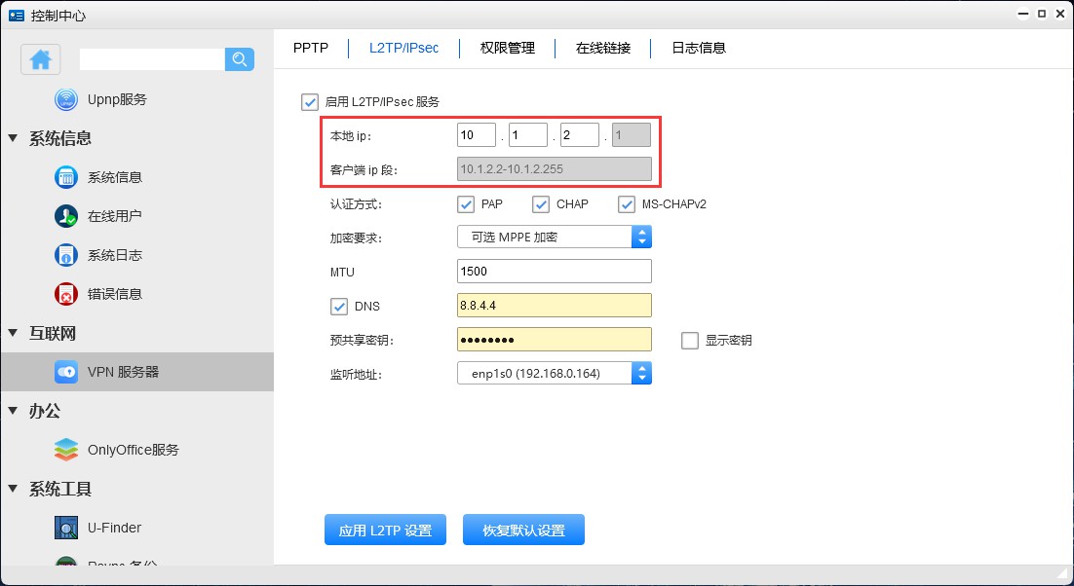Open 在线用户 user icon
1074x586 pixels.
(66, 216)
